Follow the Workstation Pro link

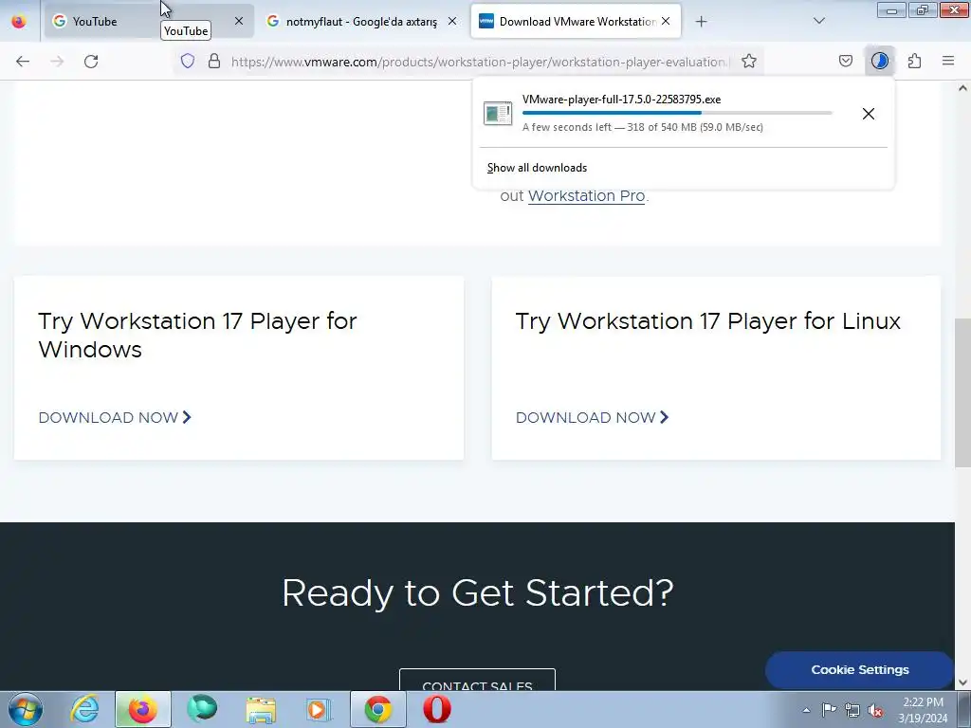click(x=586, y=195)
